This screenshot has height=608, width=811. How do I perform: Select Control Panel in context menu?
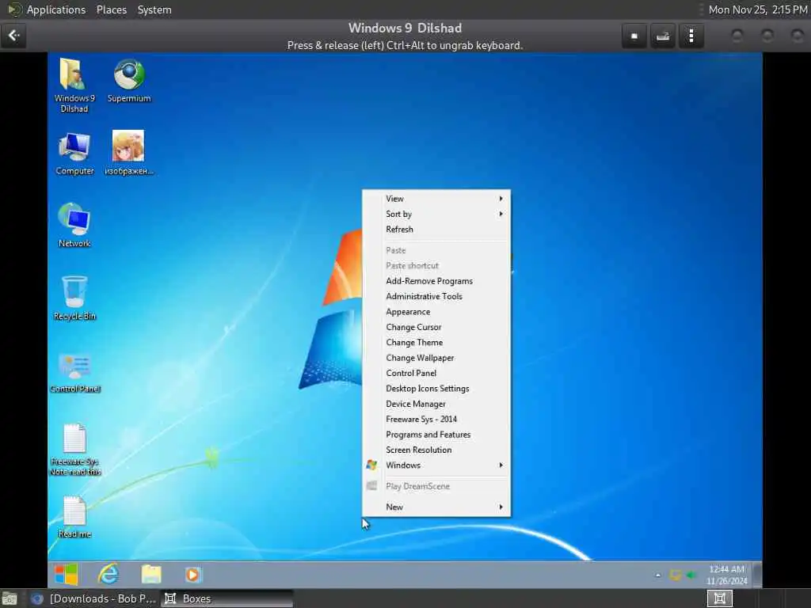point(436,374)
